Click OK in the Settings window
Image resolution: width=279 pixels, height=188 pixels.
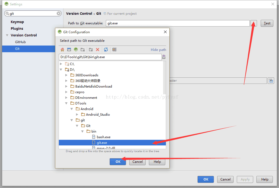coord(206,179)
